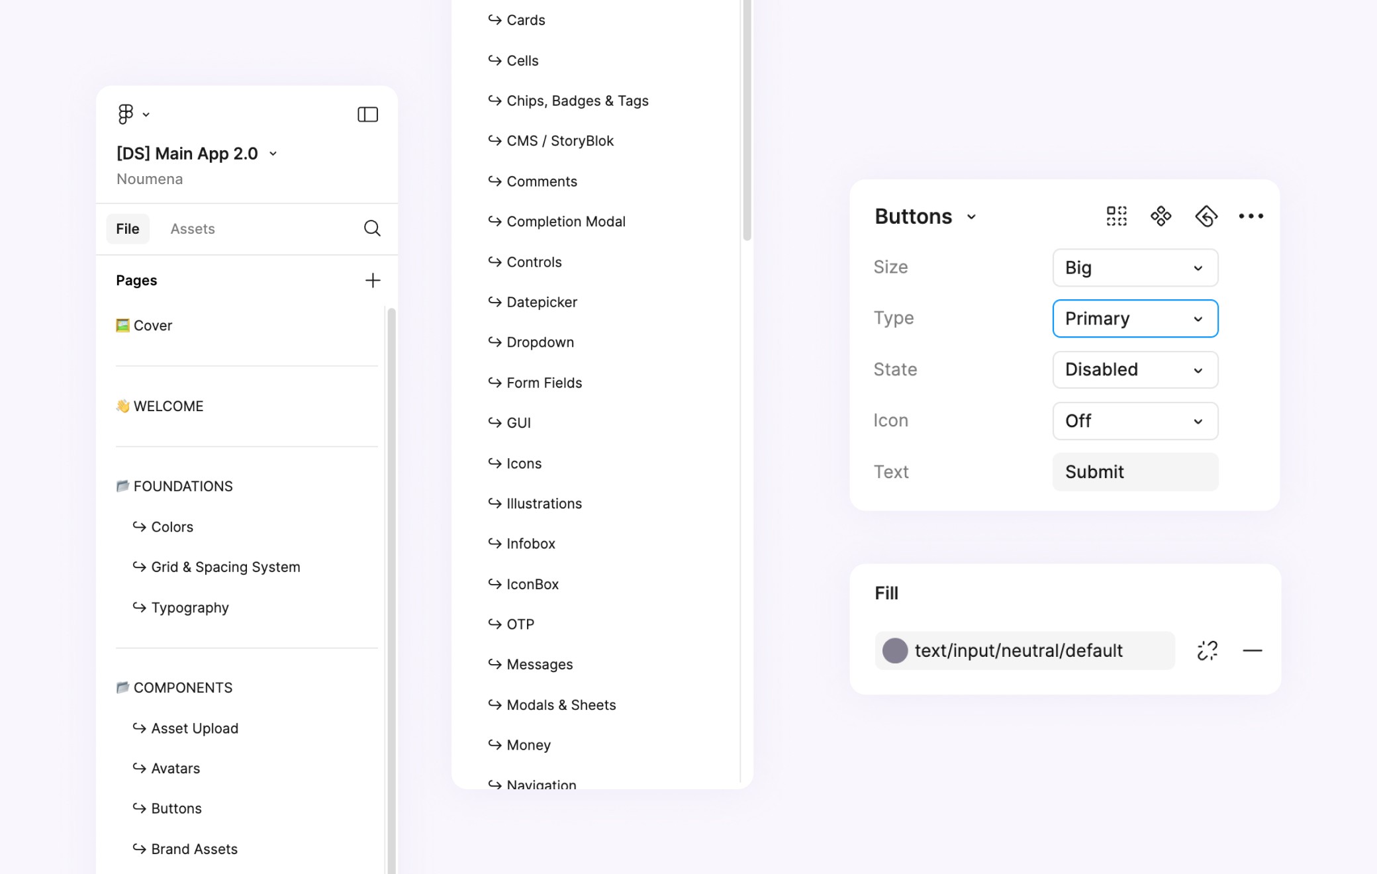Click the Text field containing Submit

[x=1135, y=472]
